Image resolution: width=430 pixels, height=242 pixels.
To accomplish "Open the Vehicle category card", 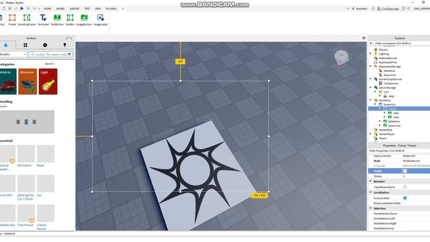I will (8, 81).
